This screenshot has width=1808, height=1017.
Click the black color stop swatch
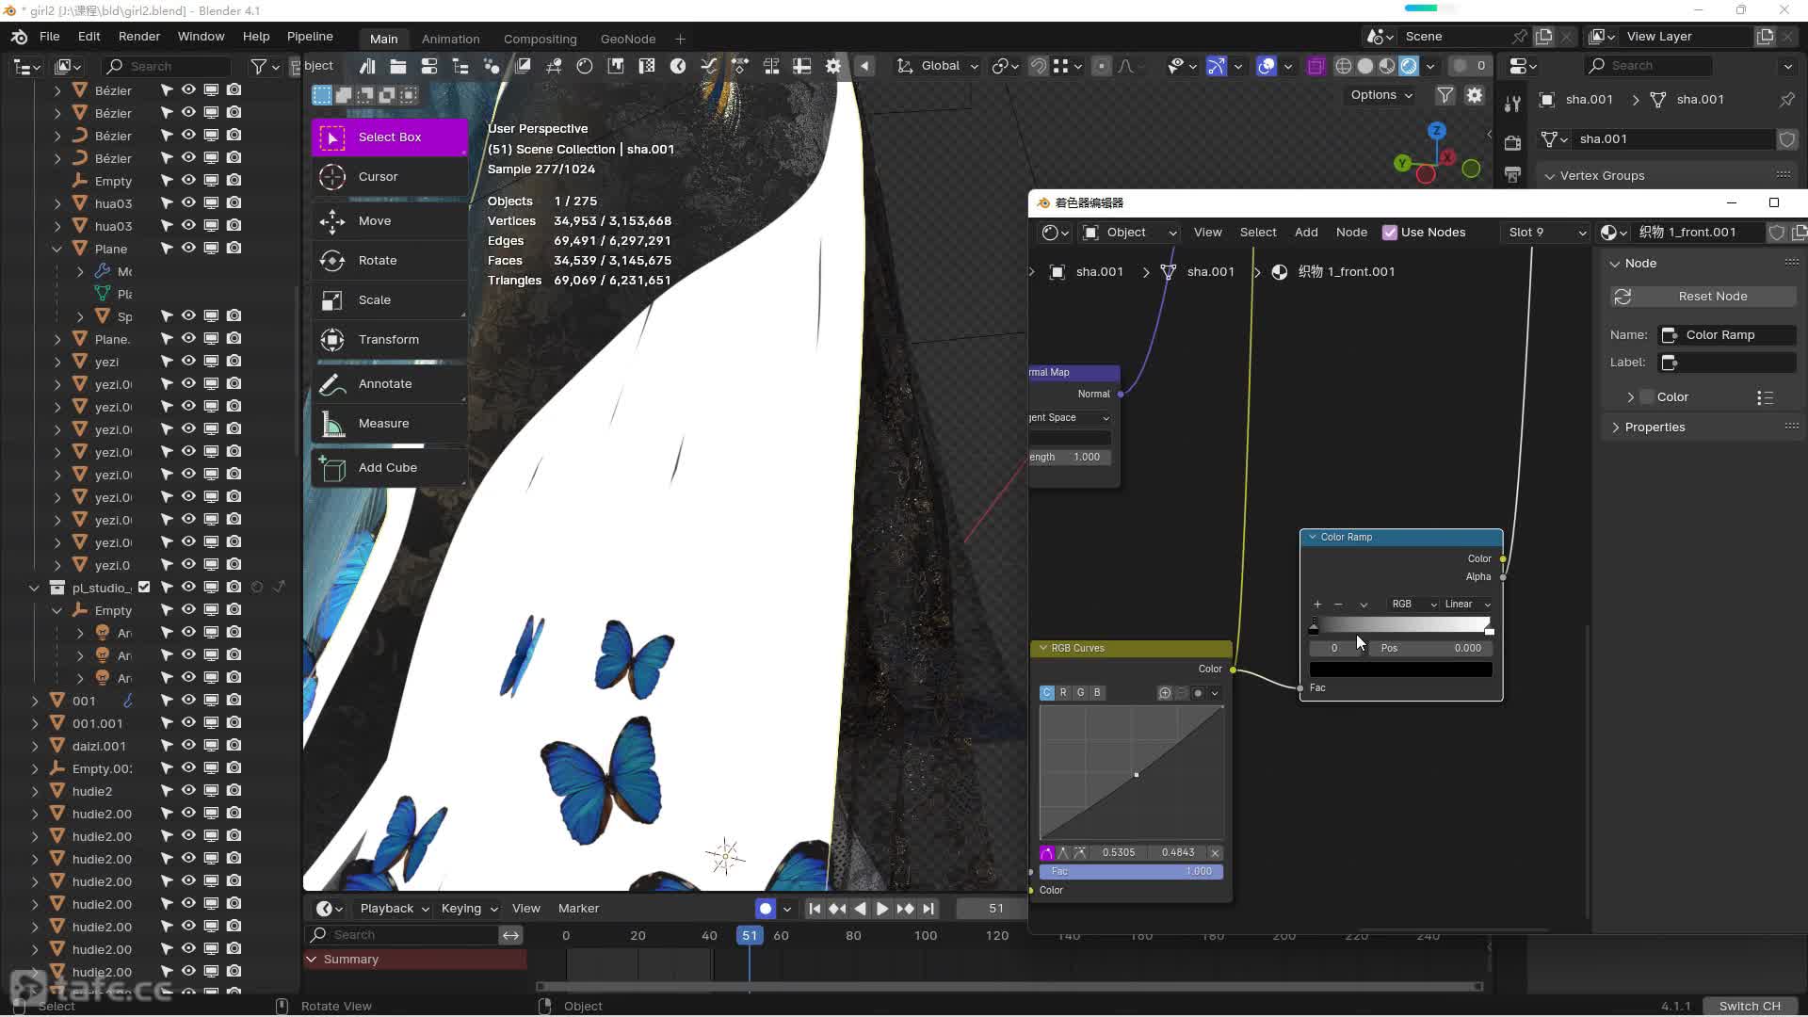tap(1400, 670)
